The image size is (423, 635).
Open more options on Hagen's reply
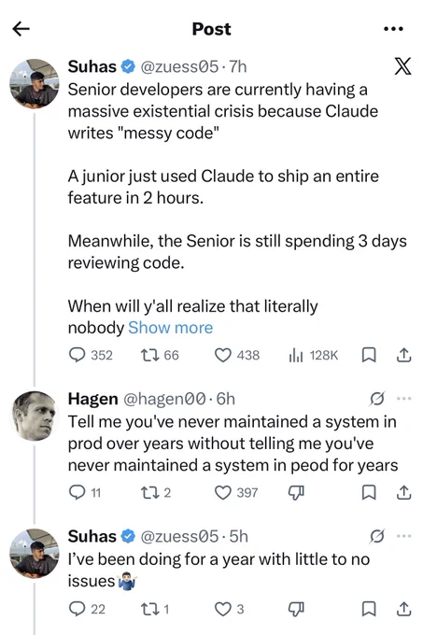coord(404,399)
